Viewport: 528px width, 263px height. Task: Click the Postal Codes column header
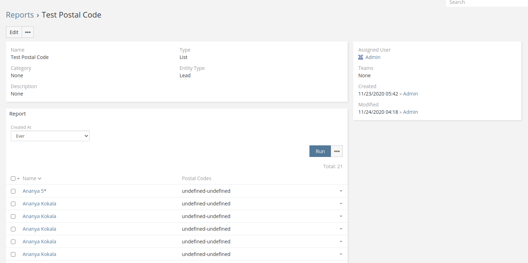[196, 178]
